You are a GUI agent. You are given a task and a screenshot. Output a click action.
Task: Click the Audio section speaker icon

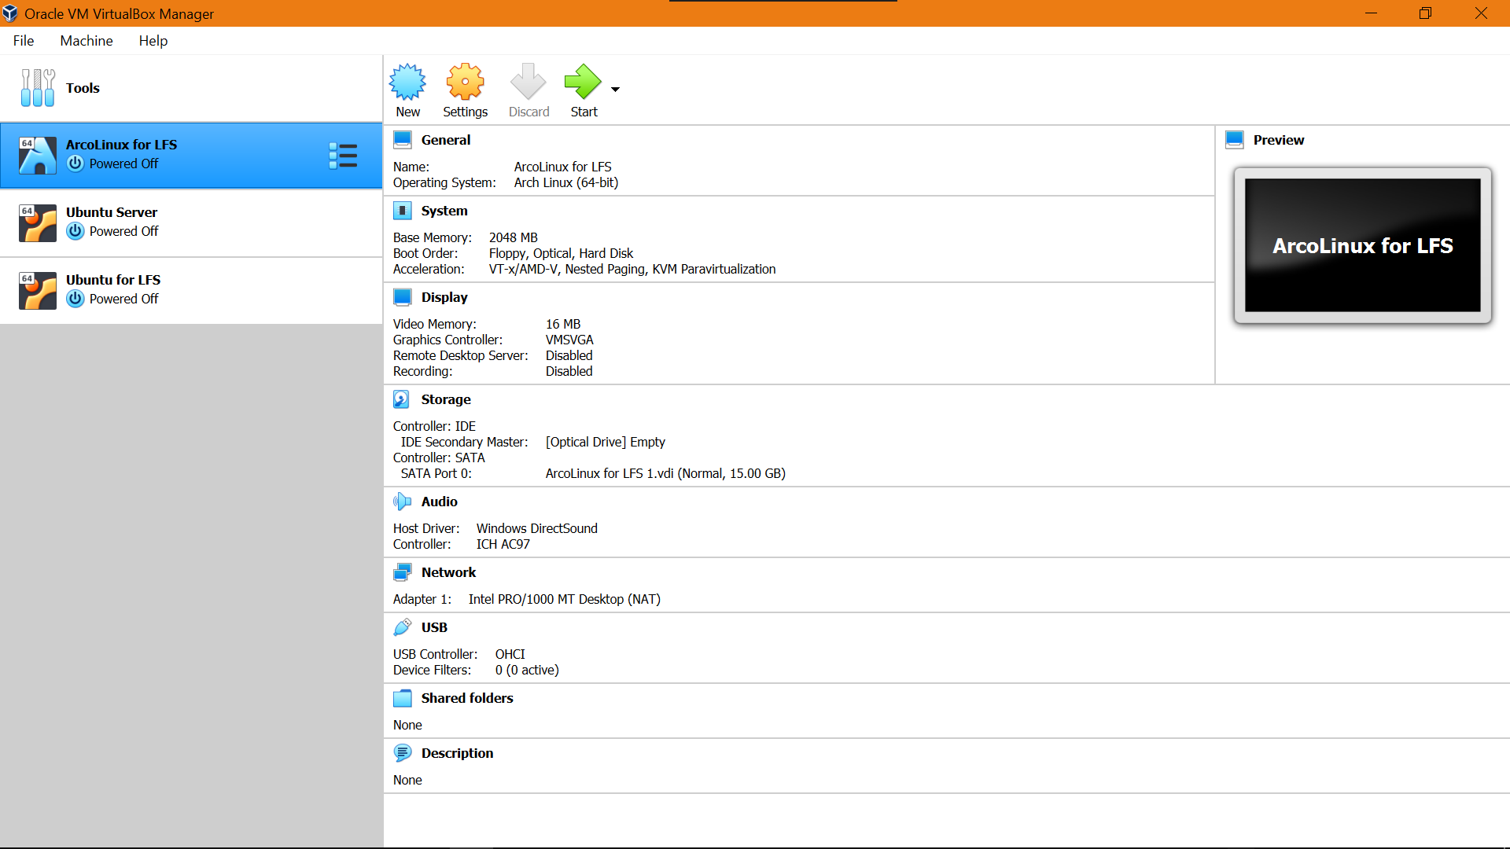403,502
